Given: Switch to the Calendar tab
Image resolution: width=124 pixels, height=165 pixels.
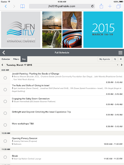Looking at the screenshot, I should tap(6, 59).
